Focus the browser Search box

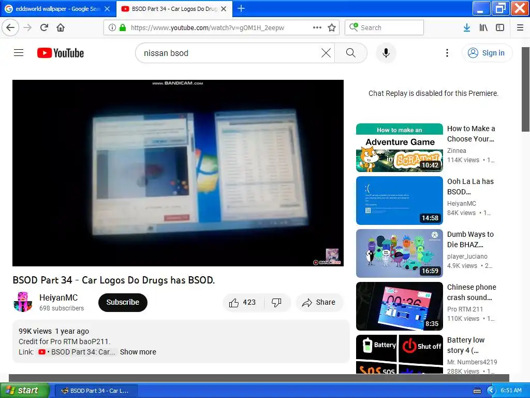coord(384,27)
